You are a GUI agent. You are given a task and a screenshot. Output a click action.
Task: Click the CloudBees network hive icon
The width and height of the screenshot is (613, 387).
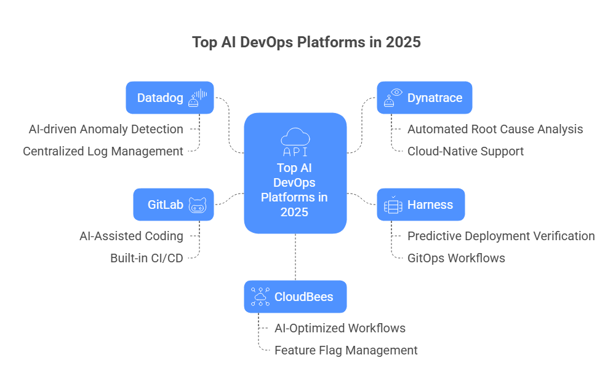[x=260, y=296]
